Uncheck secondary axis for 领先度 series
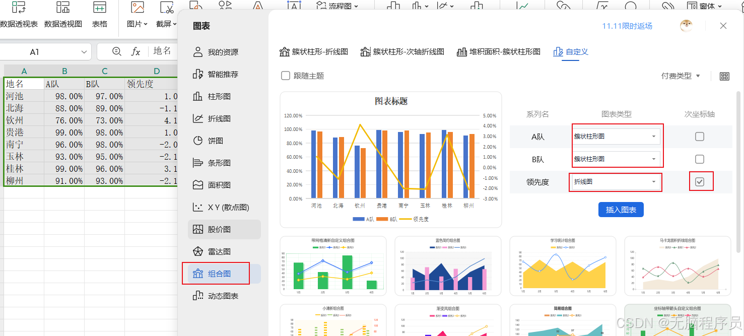The height and width of the screenshot is (336, 744). point(700,182)
